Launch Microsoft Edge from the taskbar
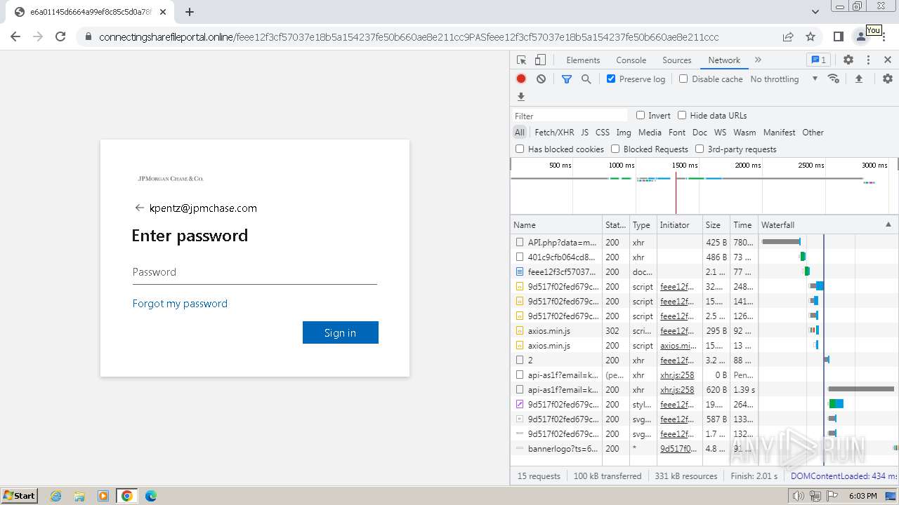Viewport: 899px width, 505px height. 150,496
